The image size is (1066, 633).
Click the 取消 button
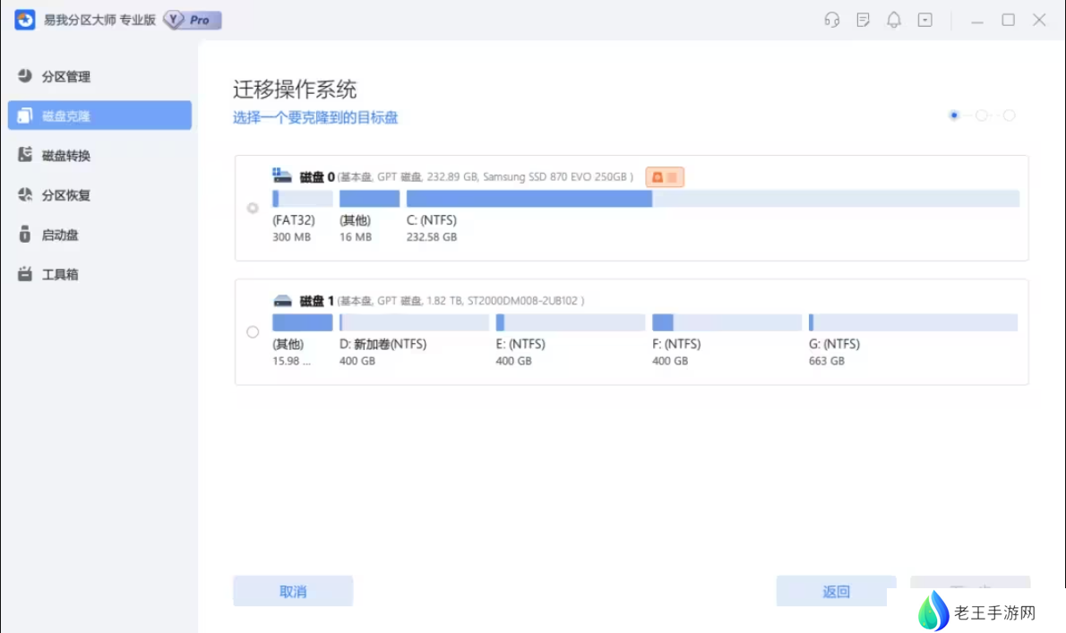[x=293, y=591]
